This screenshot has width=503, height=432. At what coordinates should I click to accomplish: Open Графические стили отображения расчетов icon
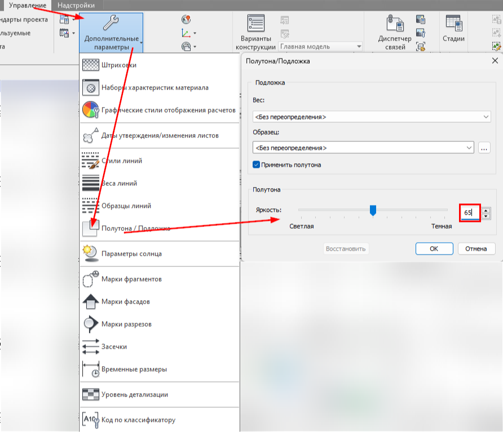point(91,110)
